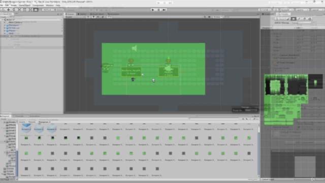
Task: Select the Rect Transform tool
Action: click(x=25, y=10)
